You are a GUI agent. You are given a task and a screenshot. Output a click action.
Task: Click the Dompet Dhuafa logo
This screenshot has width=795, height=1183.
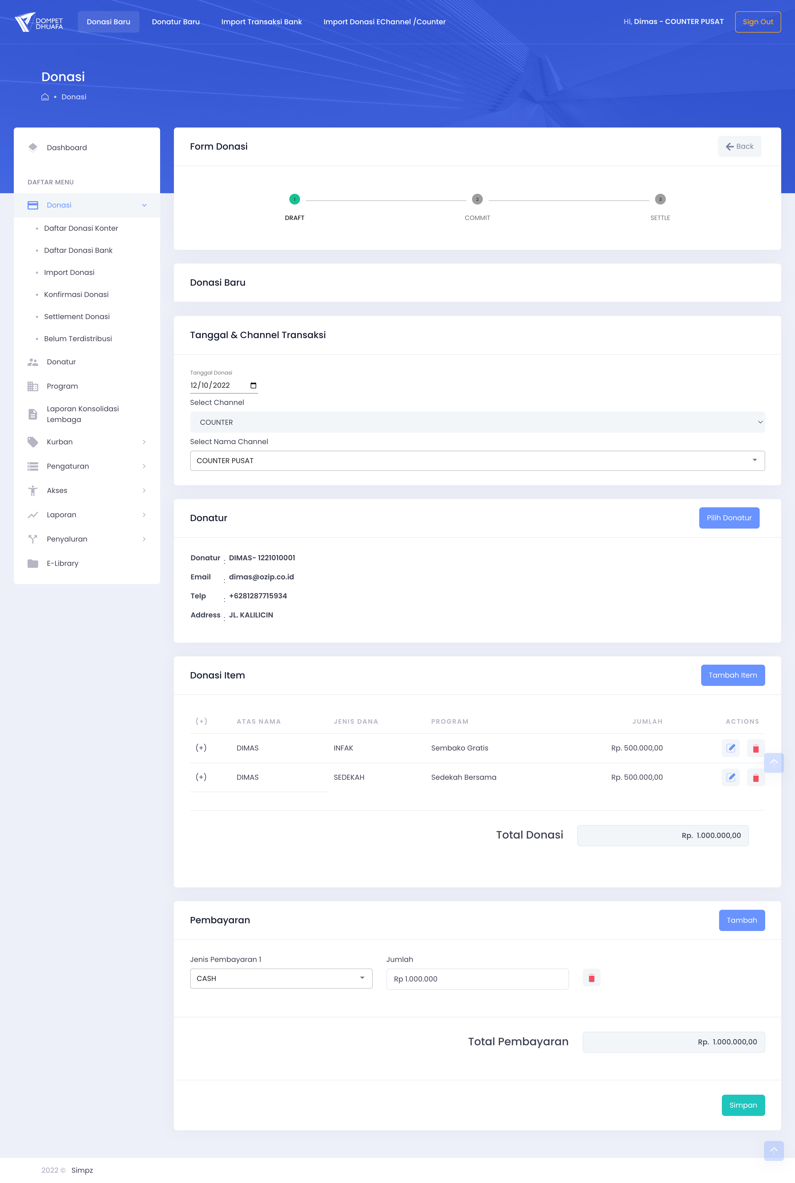pyautogui.click(x=39, y=22)
